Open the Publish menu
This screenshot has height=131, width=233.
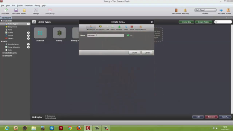tap(20, 5)
